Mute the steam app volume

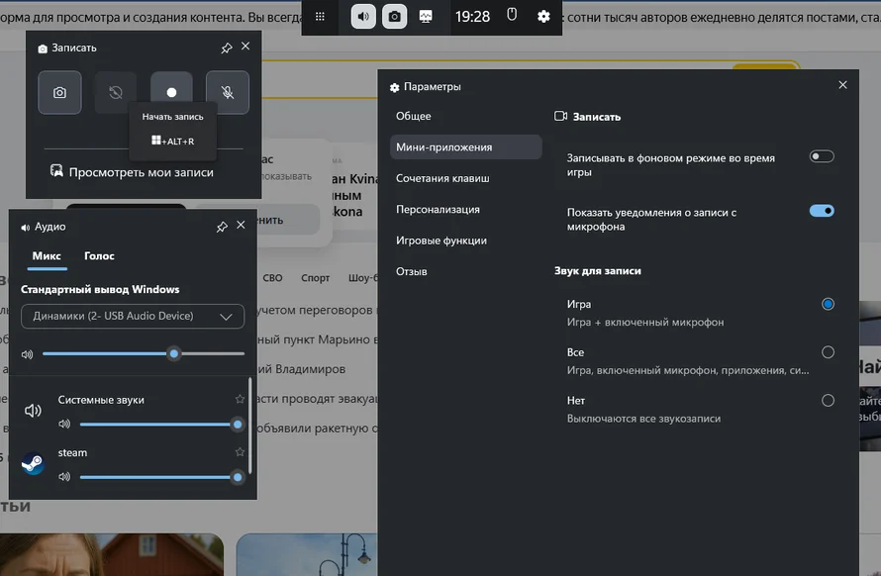[x=65, y=477]
